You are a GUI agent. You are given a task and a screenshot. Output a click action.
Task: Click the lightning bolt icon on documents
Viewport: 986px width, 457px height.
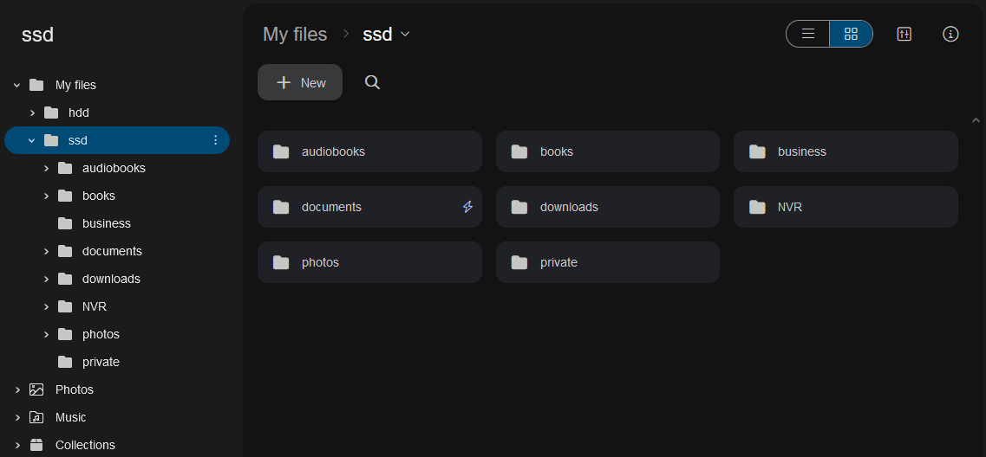point(467,207)
